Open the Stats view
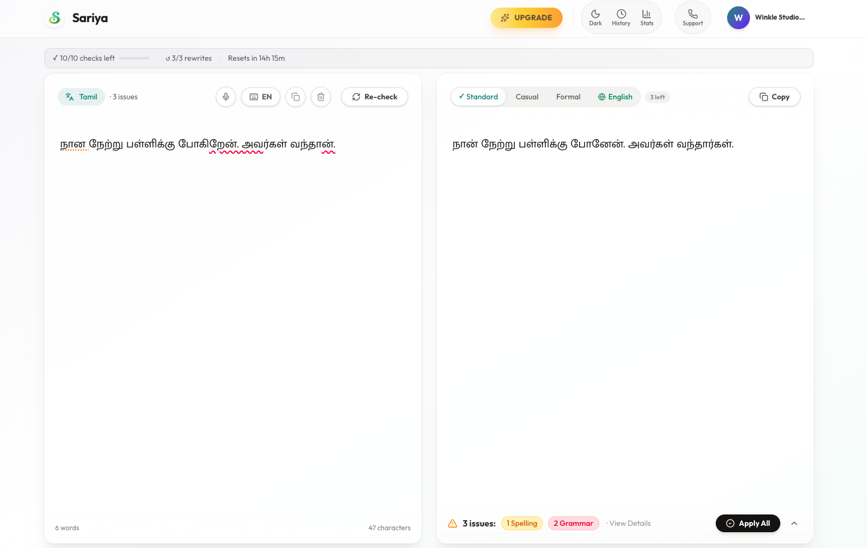The image size is (867, 548). [x=647, y=18]
